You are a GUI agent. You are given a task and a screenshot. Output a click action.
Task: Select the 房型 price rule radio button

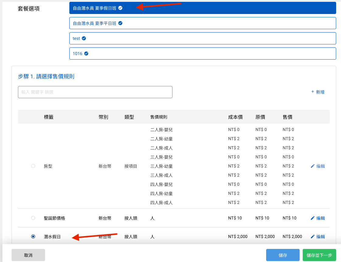tap(33, 166)
